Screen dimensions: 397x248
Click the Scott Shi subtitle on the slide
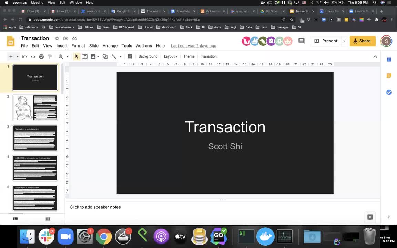[x=225, y=146]
